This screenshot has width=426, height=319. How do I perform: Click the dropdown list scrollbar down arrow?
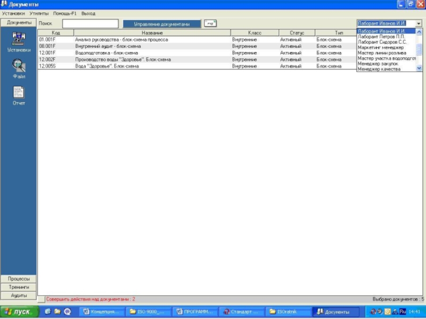419,69
